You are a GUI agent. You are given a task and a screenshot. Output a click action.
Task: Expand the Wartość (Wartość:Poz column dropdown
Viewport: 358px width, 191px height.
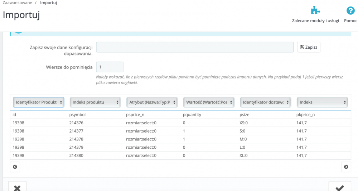(209, 102)
